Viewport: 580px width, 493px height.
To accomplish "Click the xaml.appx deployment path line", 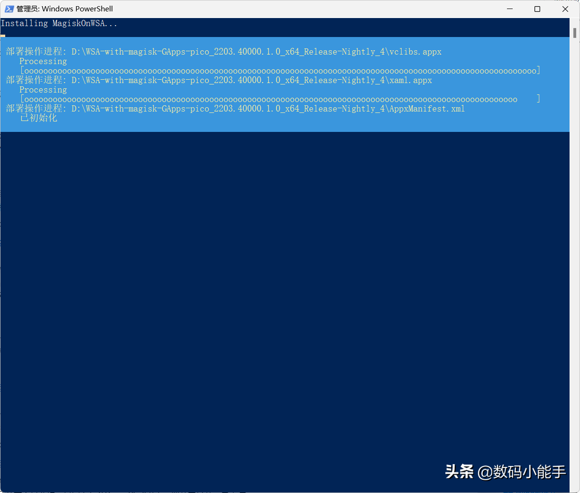I will tap(219, 80).
